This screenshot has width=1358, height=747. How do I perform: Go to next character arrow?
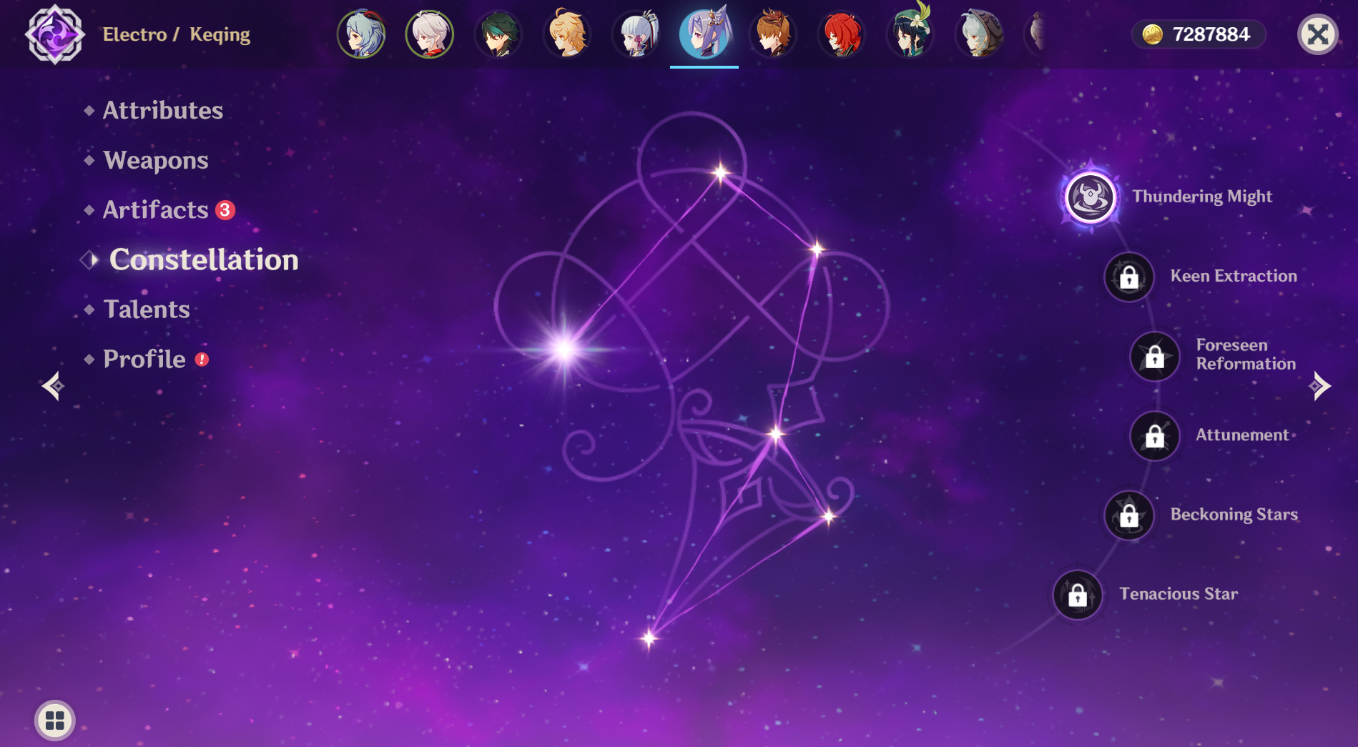pyautogui.click(x=1319, y=386)
